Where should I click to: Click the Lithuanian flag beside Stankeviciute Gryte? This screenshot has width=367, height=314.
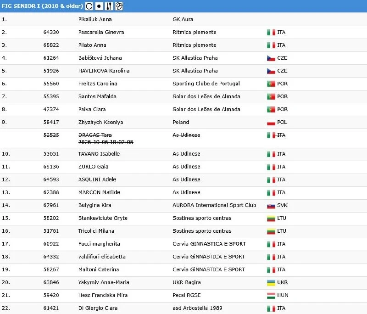(x=271, y=219)
